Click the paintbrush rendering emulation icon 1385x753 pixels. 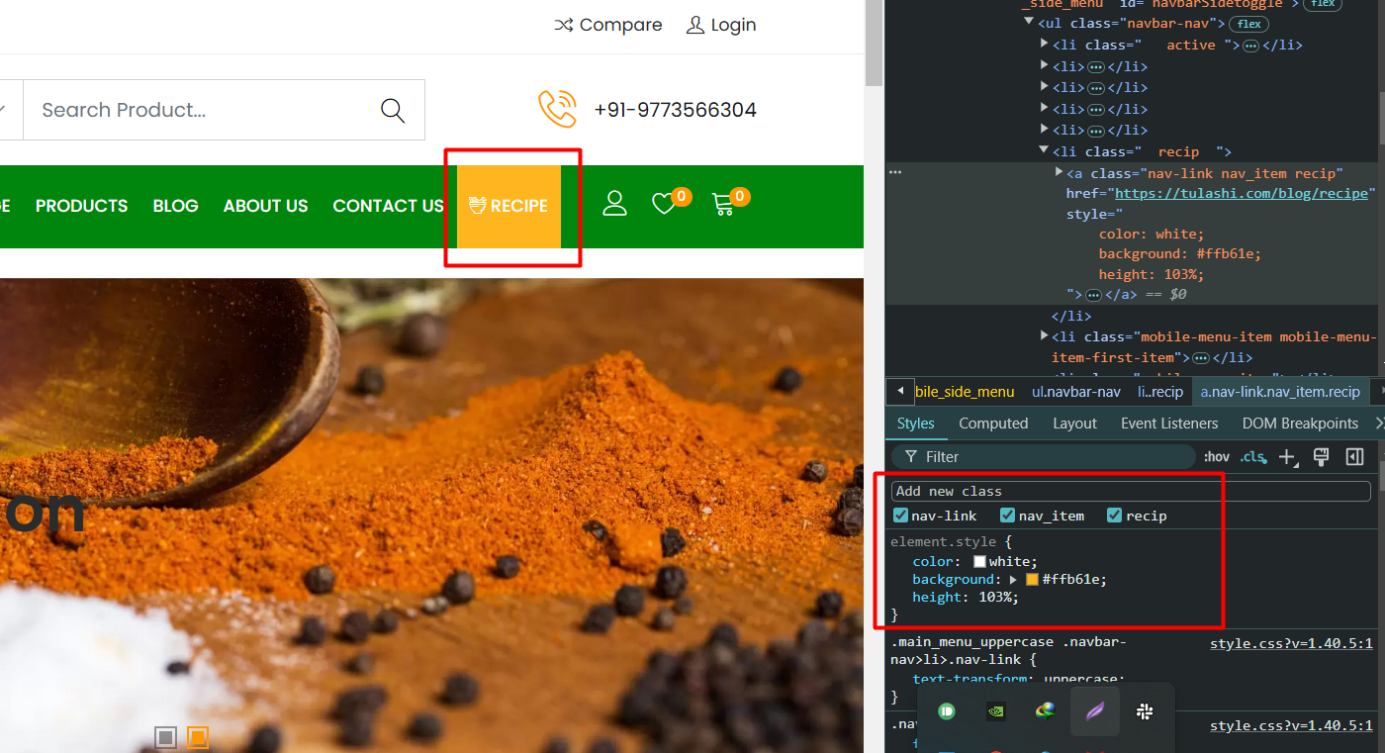(1321, 456)
